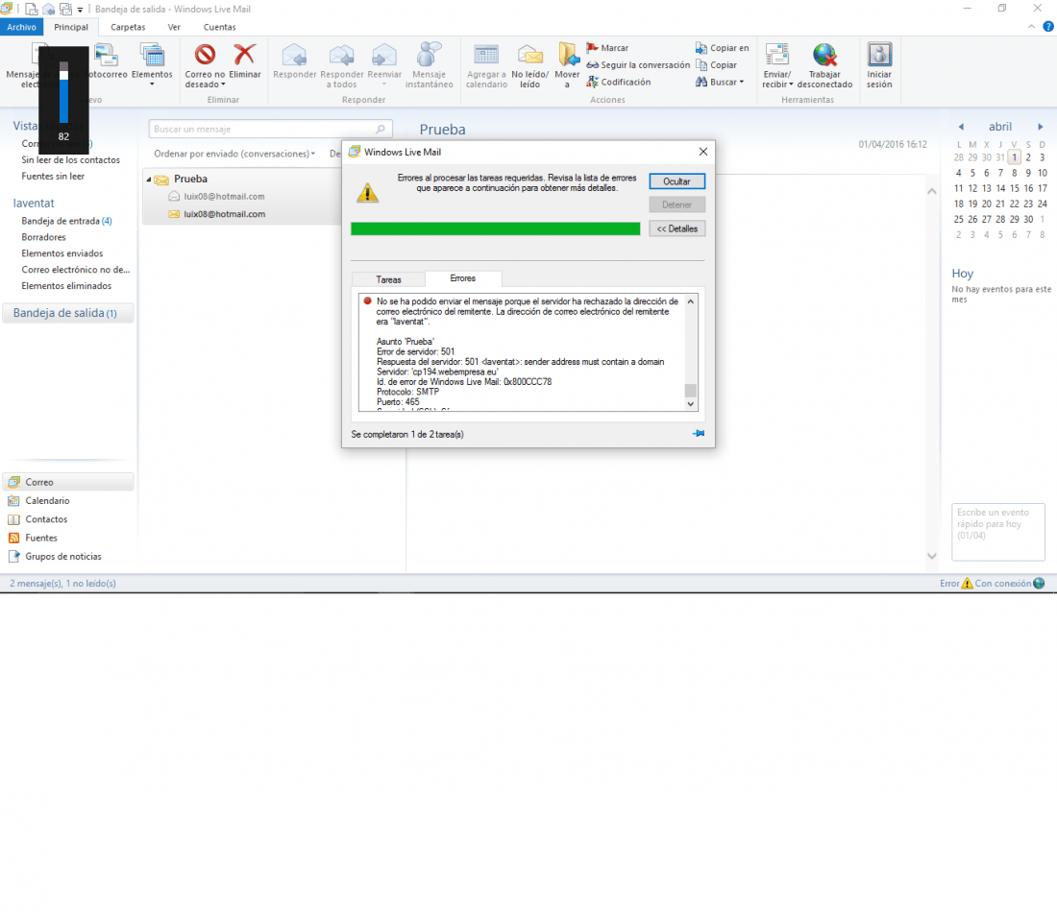Open Grupos de noticias shortcut
Screen dimensions: 1057x912
coord(62,557)
